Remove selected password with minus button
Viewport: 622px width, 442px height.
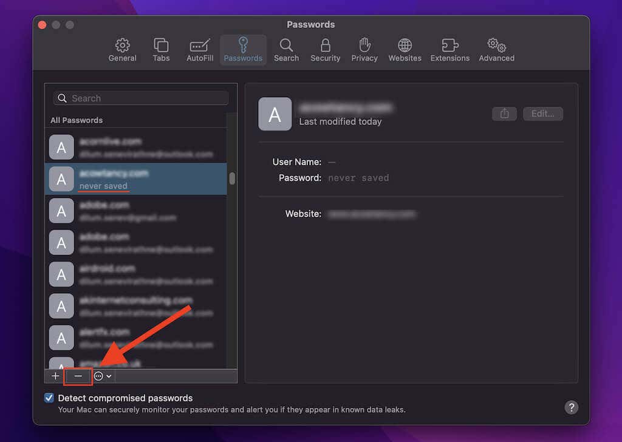pyautogui.click(x=78, y=376)
